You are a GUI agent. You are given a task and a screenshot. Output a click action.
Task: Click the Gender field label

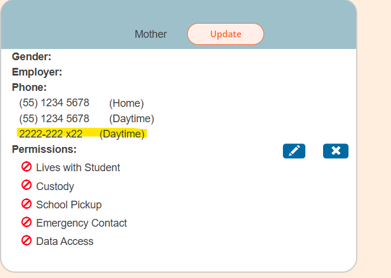point(31,57)
